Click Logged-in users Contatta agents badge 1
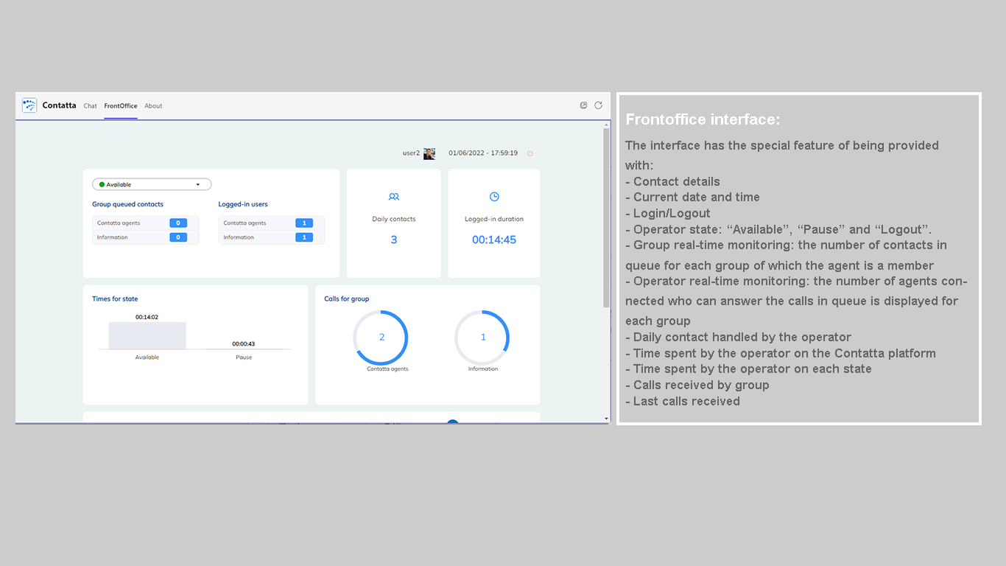 304,223
